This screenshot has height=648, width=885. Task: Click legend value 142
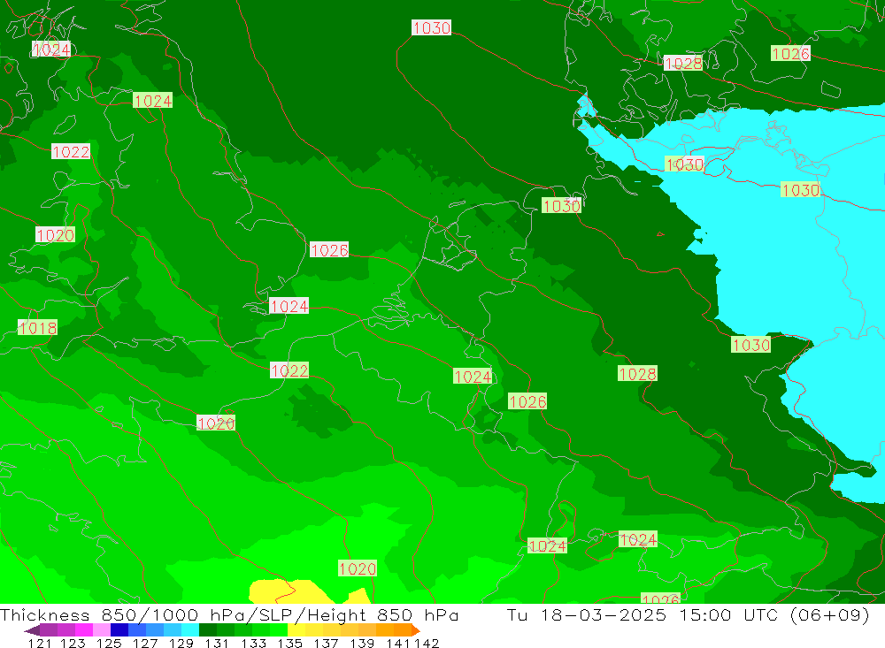click(427, 643)
